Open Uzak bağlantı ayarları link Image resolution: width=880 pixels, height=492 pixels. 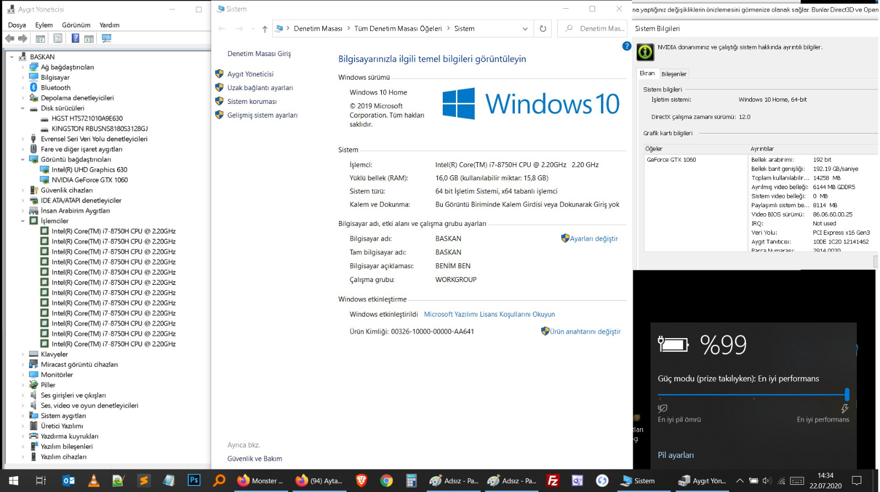click(x=260, y=88)
